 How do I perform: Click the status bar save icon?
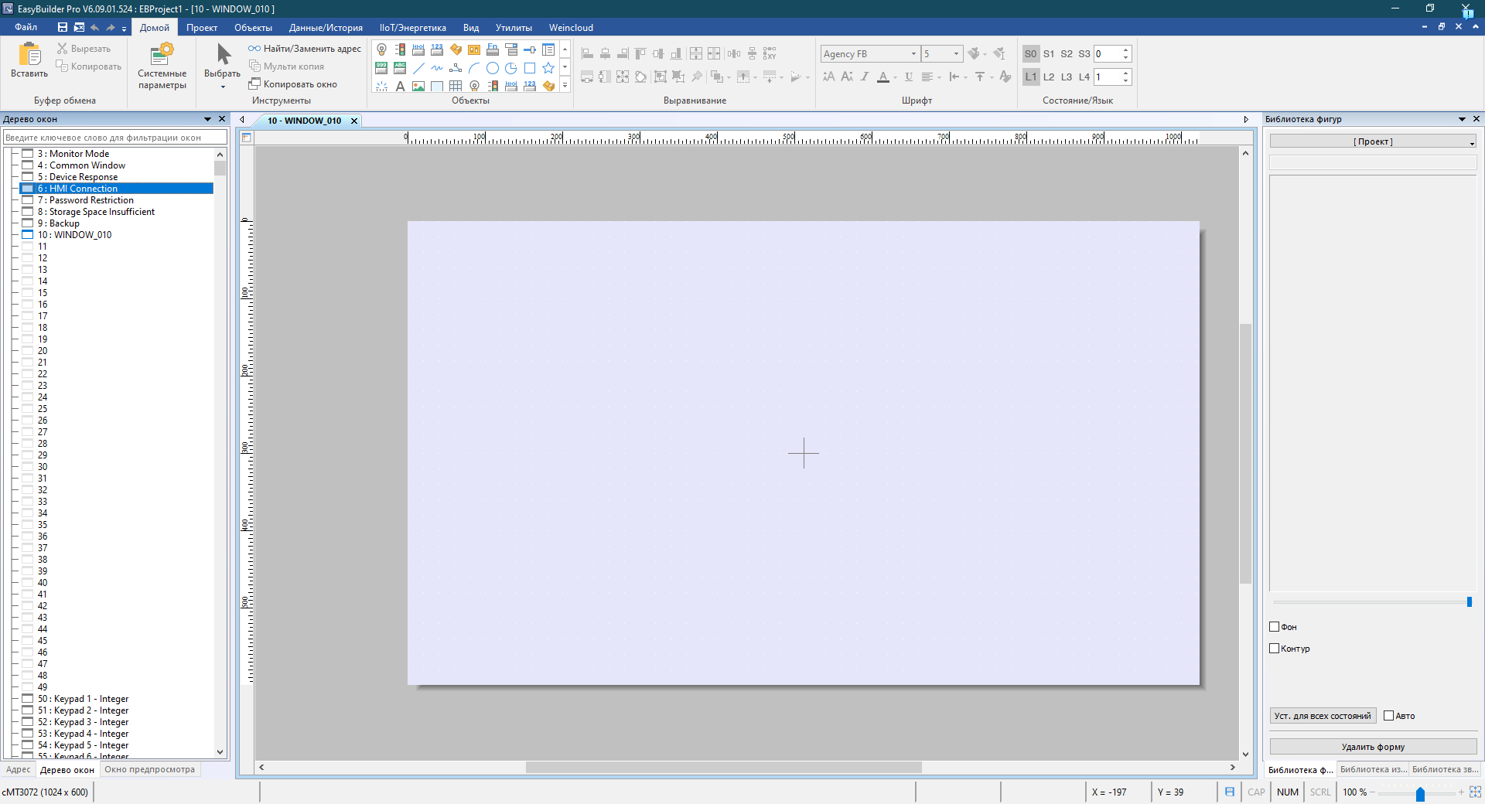point(1230,792)
